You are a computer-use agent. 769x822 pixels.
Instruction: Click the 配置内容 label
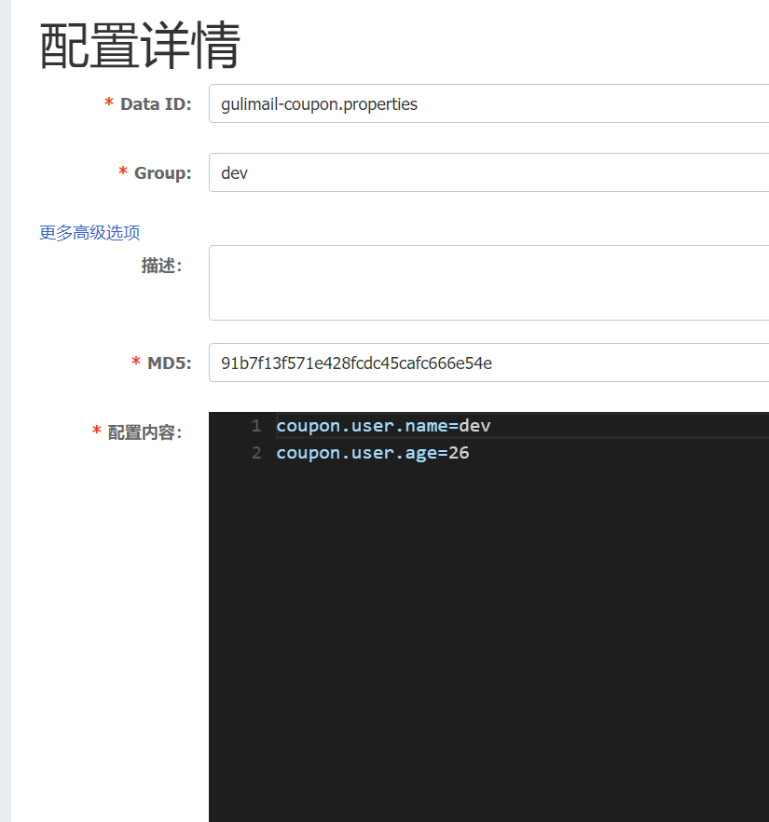144,432
